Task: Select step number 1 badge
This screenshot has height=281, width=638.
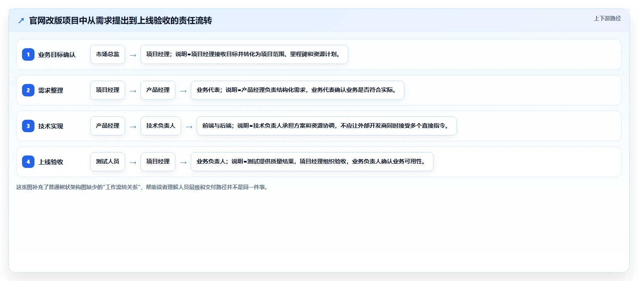Action: (x=28, y=54)
